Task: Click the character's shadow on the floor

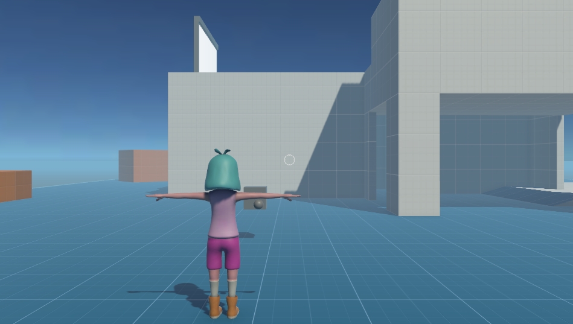Action: pos(187,294)
